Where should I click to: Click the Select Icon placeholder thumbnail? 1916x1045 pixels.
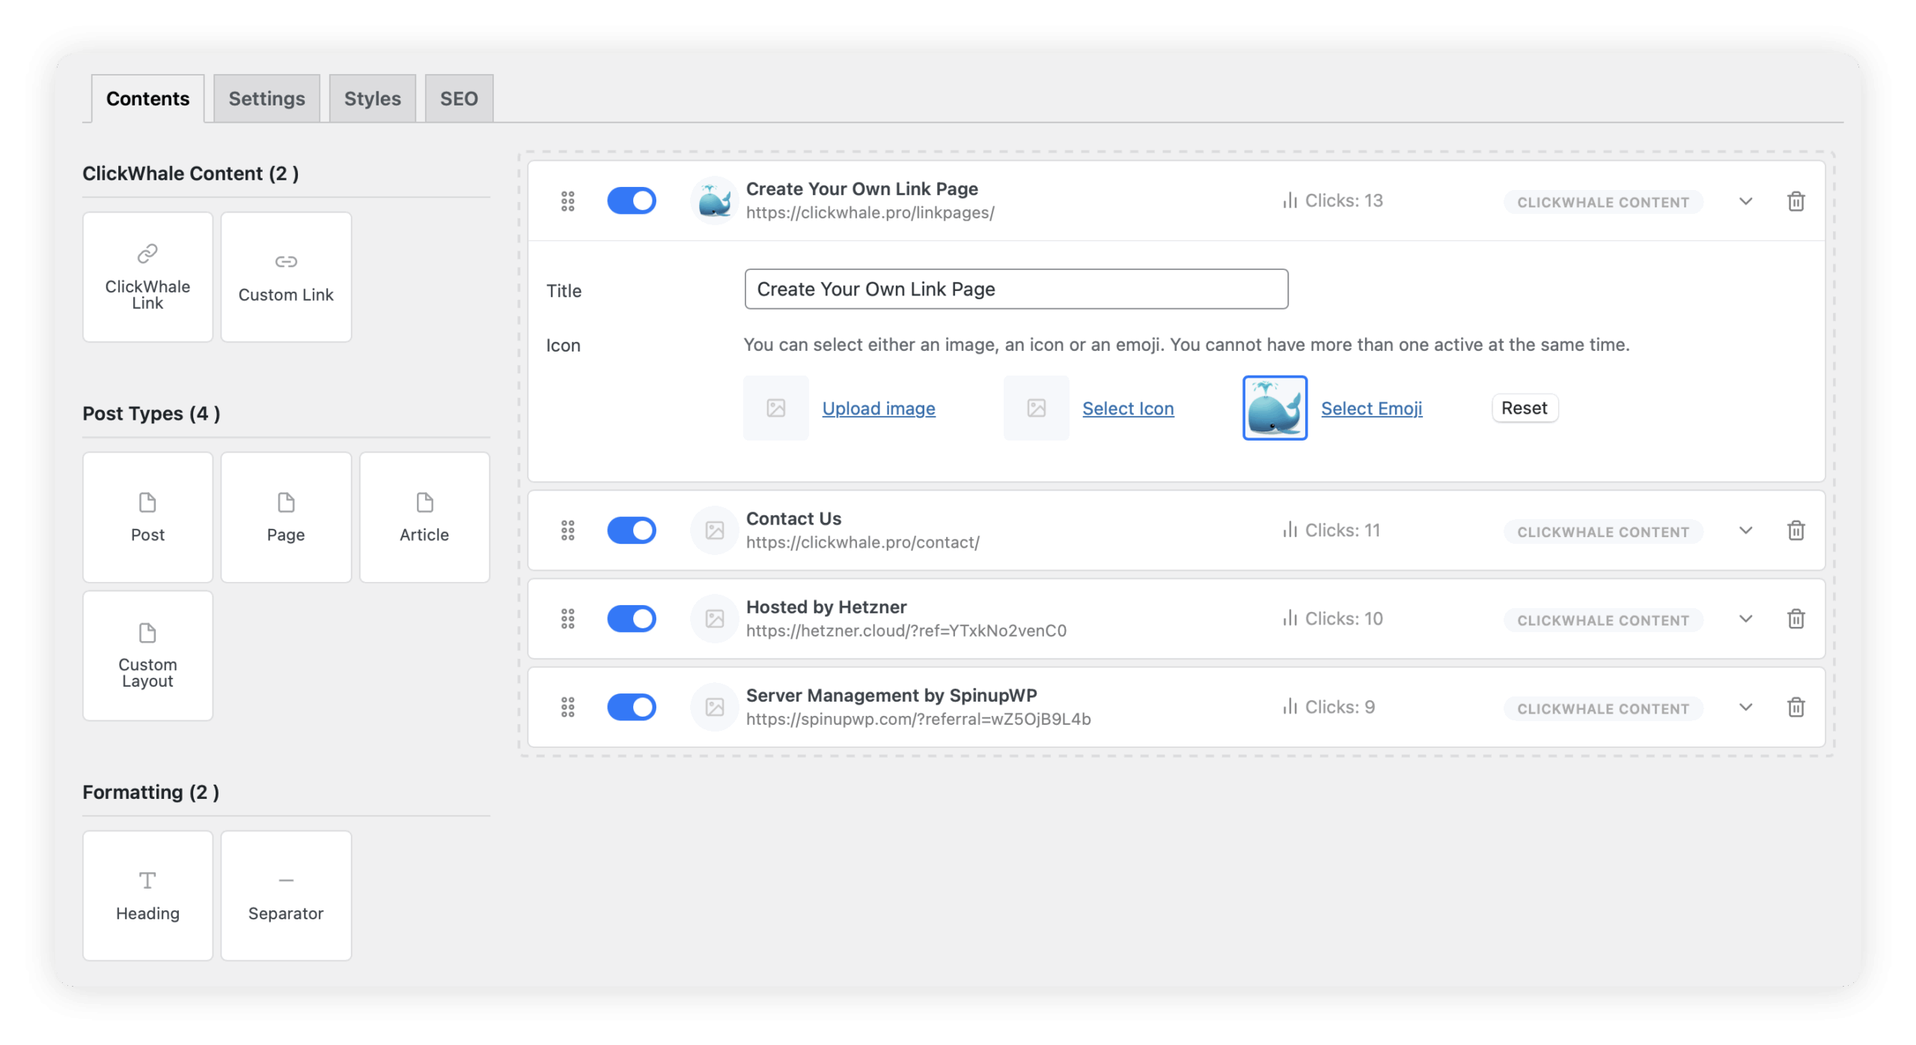[1037, 408]
